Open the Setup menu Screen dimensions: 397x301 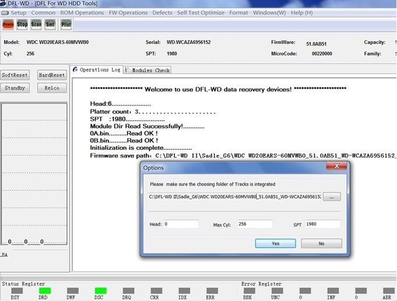tap(19, 13)
